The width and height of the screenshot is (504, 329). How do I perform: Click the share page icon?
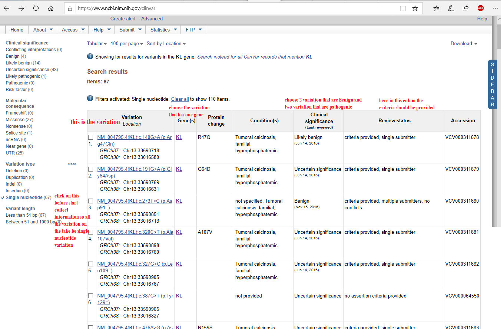click(465, 8)
